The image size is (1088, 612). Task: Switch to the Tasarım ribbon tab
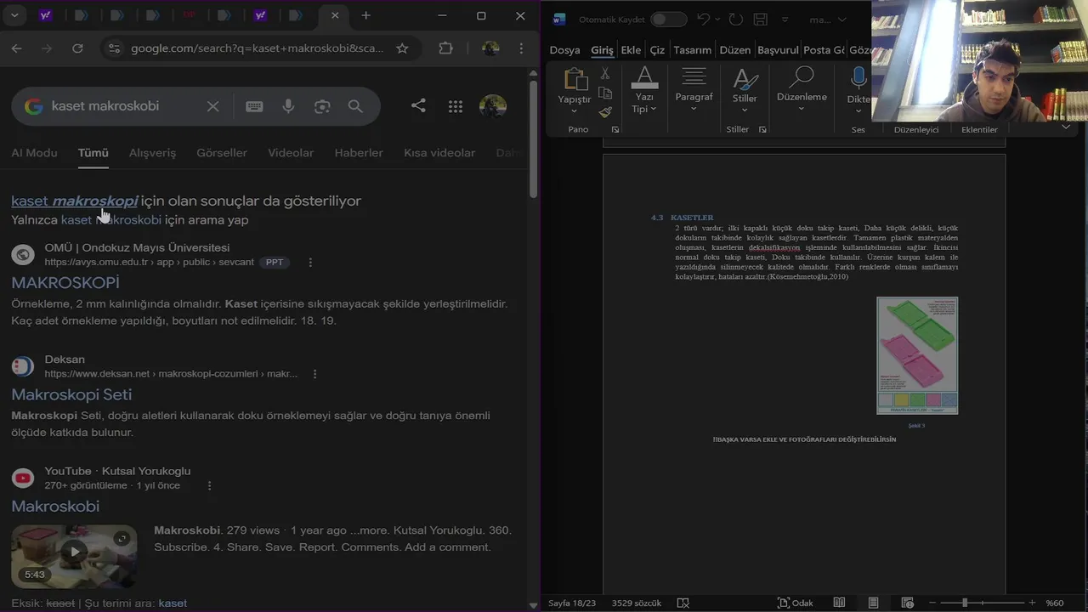pyautogui.click(x=692, y=50)
